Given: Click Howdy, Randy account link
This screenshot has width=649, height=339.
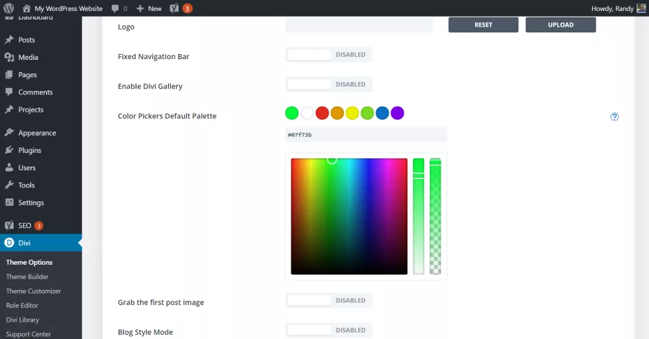Looking at the screenshot, I should pos(612,8).
